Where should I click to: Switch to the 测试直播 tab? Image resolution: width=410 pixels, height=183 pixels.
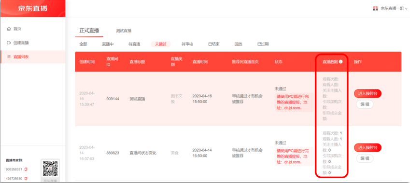click(124, 31)
